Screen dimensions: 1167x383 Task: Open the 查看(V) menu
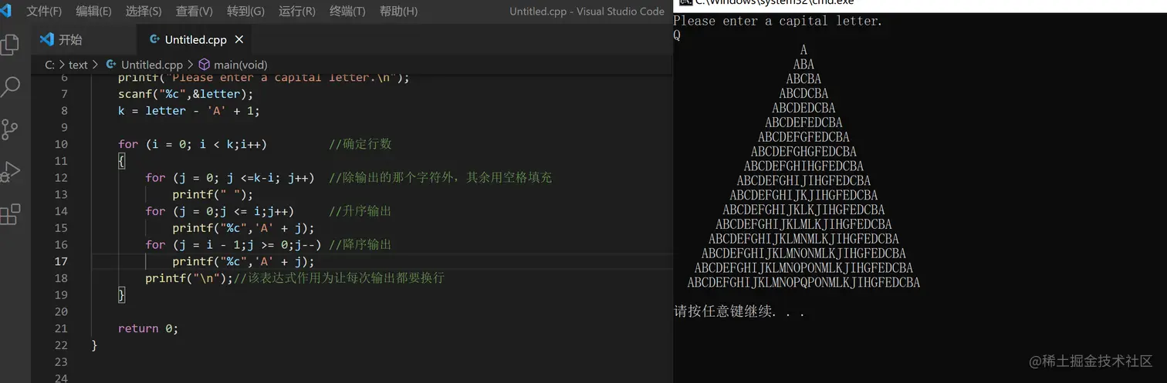[194, 12]
